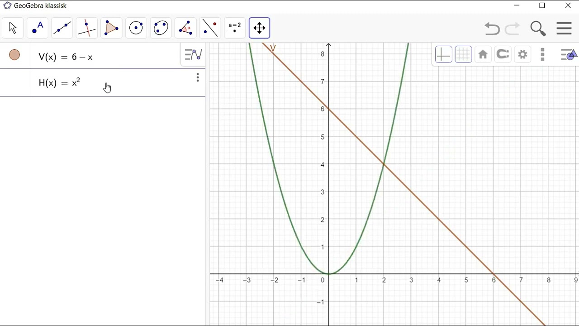Close the GeoGebra window
Image resolution: width=579 pixels, height=326 pixels.
pos(568,6)
